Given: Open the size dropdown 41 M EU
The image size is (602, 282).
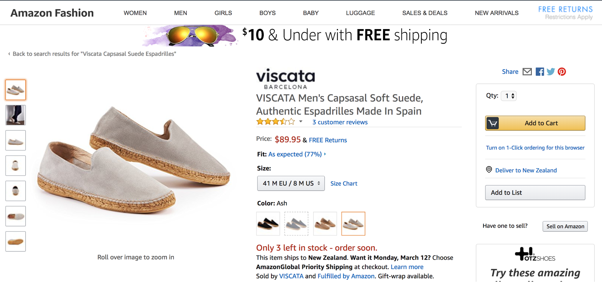Looking at the screenshot, I should [291, 183].
